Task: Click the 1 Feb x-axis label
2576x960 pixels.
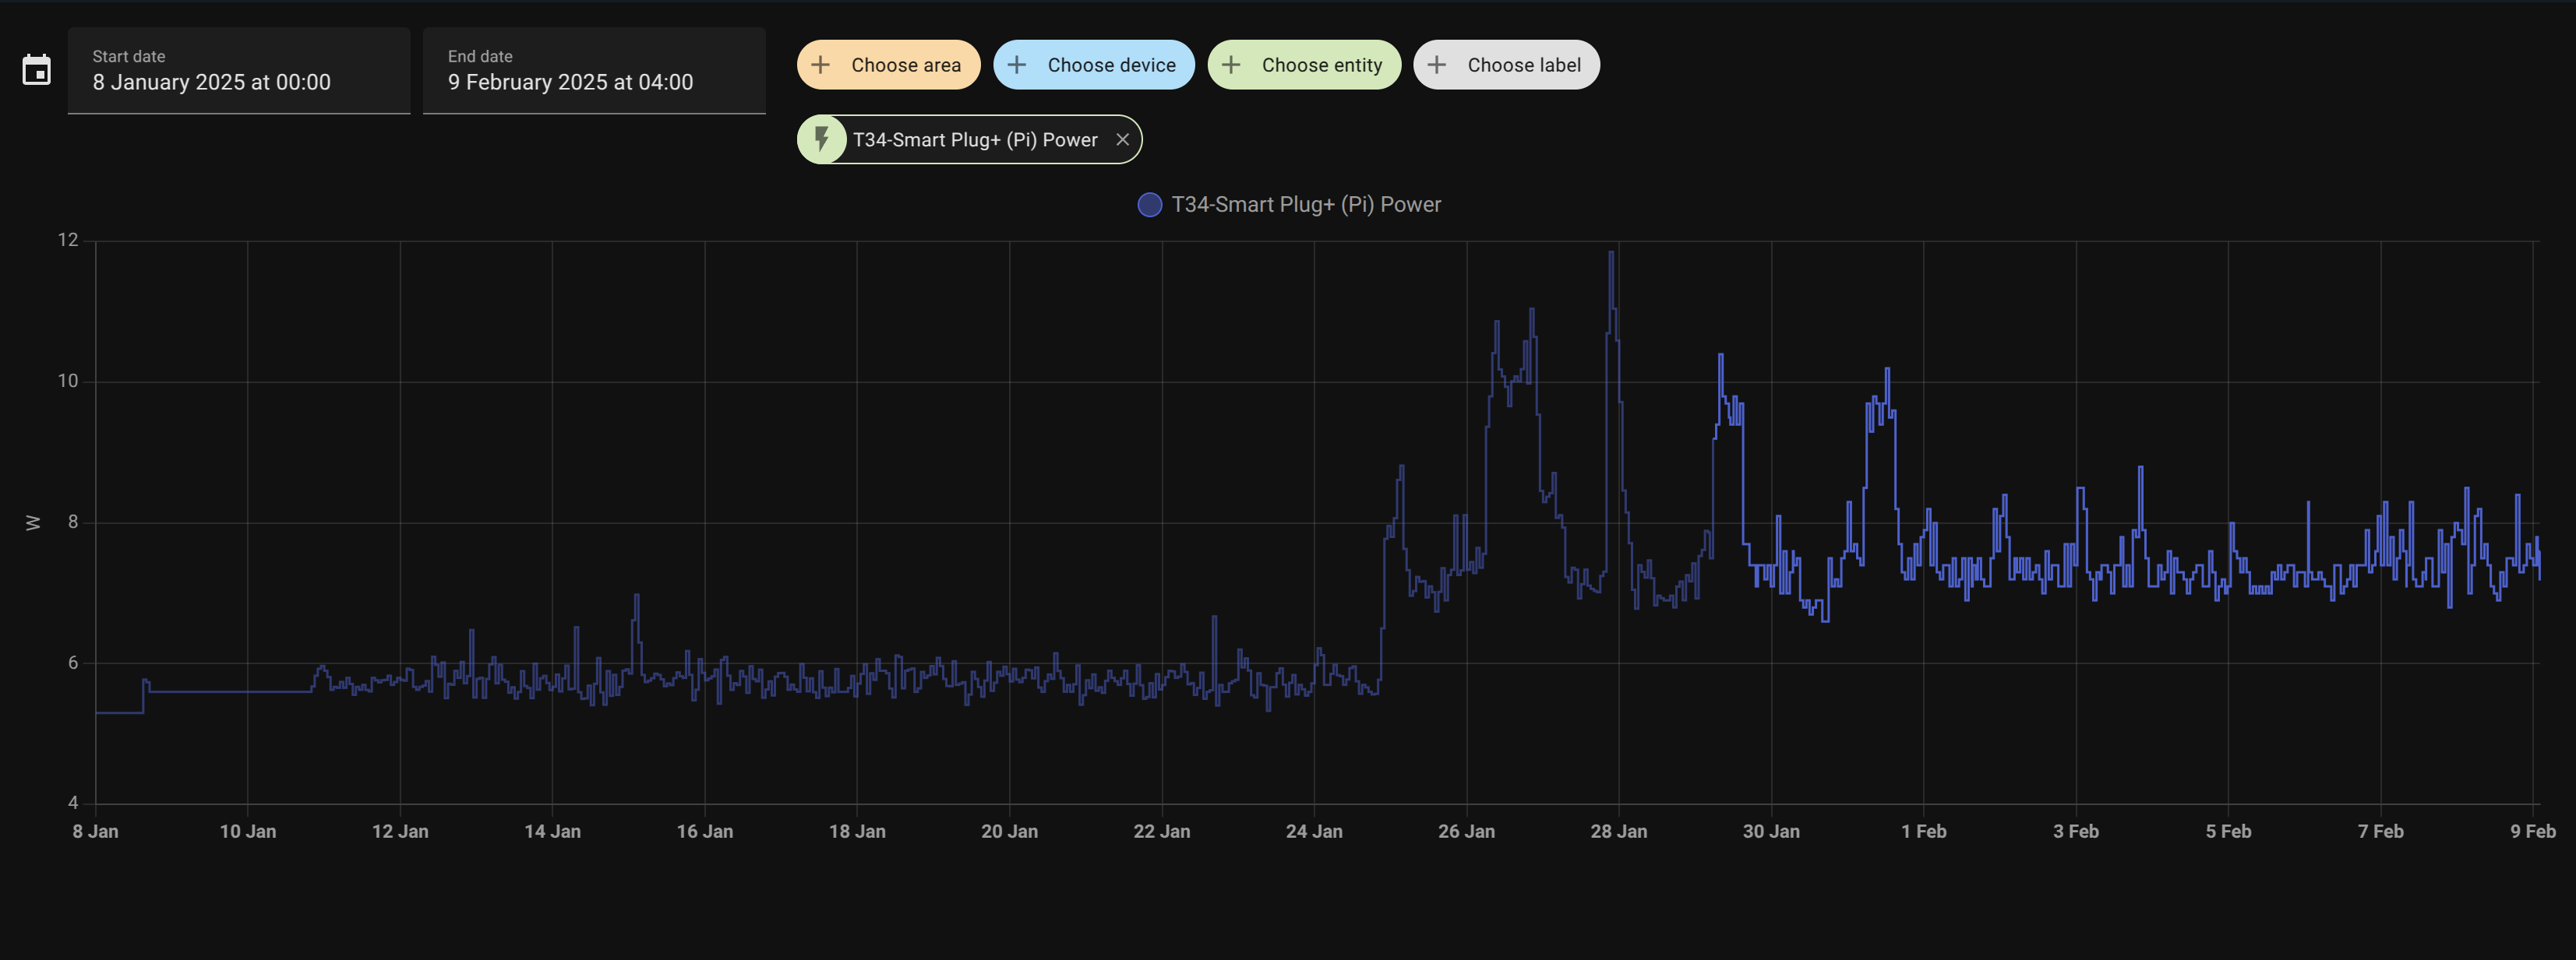Action: coord(1924,831)
